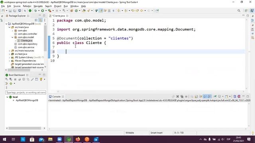
Task: Click Remove All Terminated Launches in Console
Action: pos(182,97)
